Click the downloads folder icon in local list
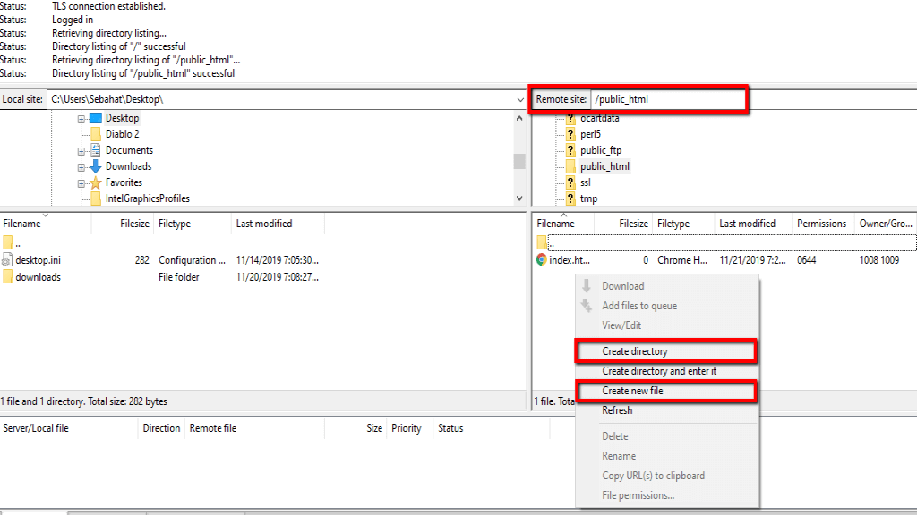Image resolution: width=917 pixels, height=515 pixels. point(7,277)
